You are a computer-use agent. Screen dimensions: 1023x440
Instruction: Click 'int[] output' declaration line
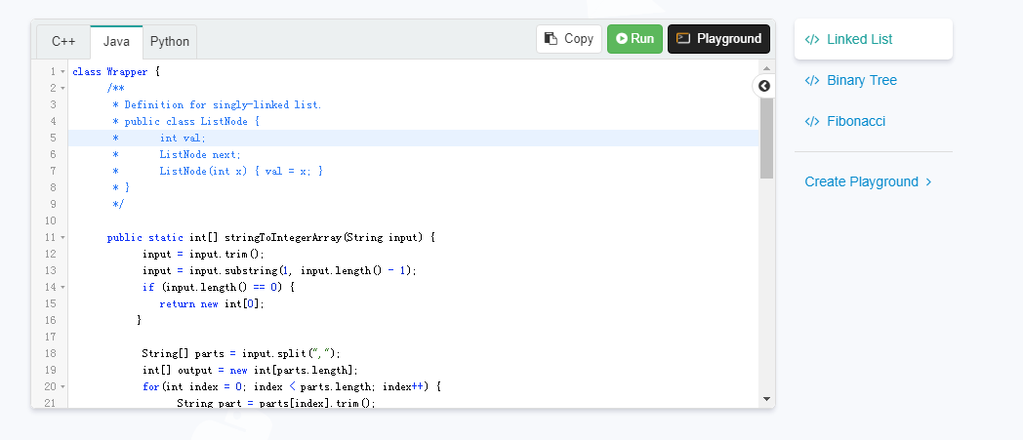[x=251, y=371]
